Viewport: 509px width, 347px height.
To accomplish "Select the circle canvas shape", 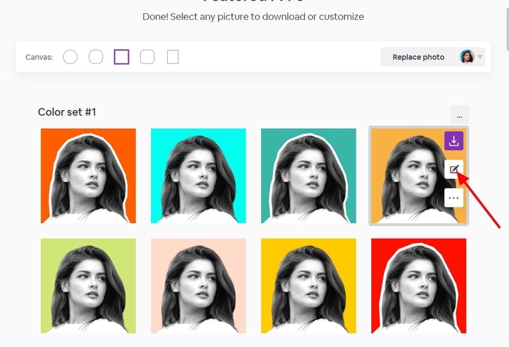I will (70, 57).
